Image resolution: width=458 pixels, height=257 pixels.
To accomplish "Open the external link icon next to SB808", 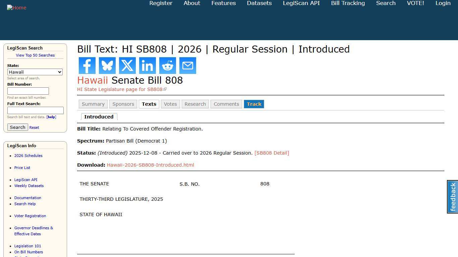I will (x=165, y=89).
